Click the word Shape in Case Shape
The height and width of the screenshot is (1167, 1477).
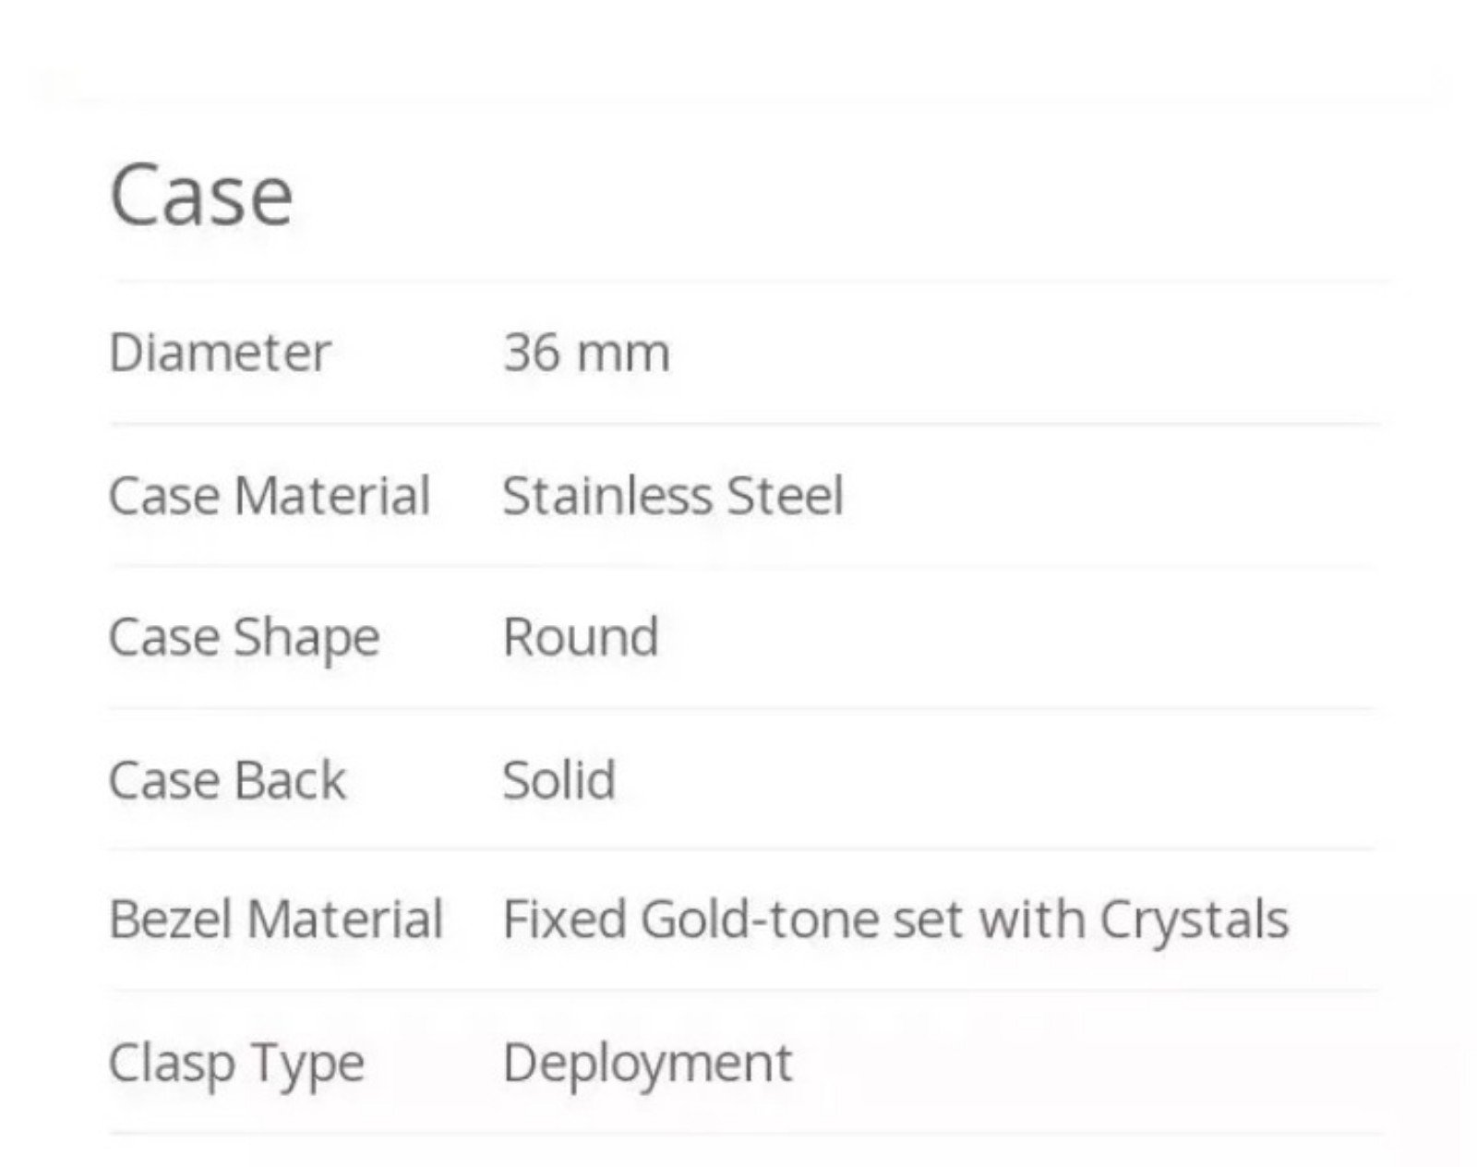306,639
